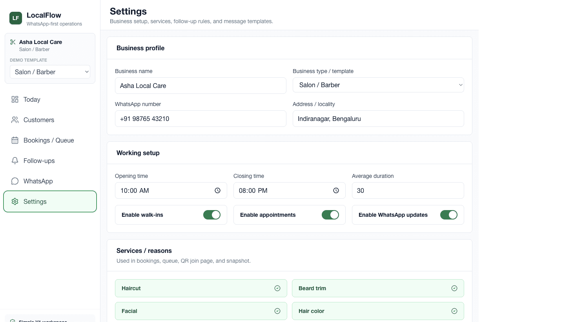
Task: Deselect the Haircut service card
Action: coord(201,288)
